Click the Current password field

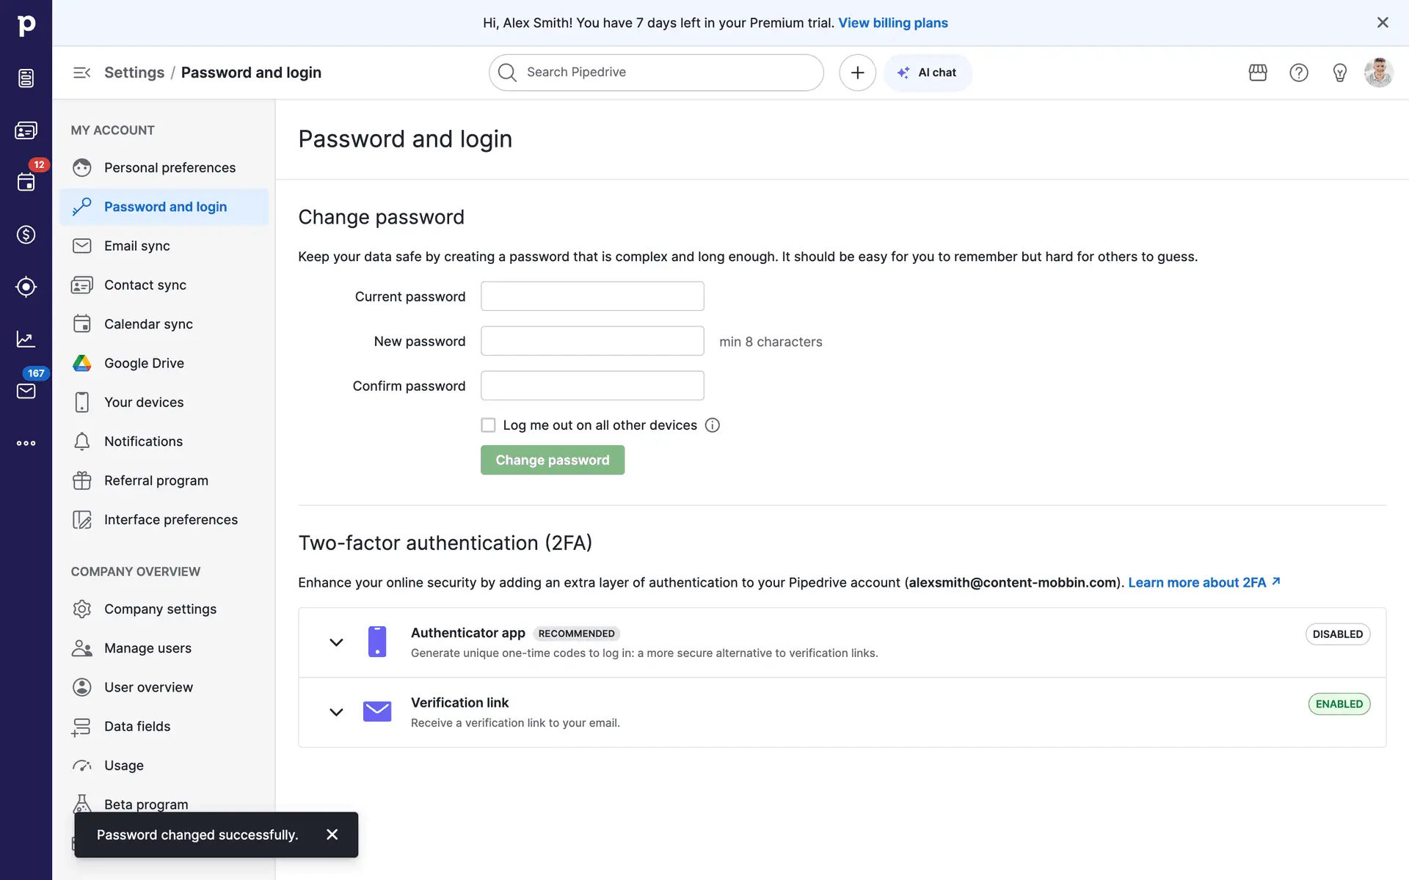coord(592,296)
